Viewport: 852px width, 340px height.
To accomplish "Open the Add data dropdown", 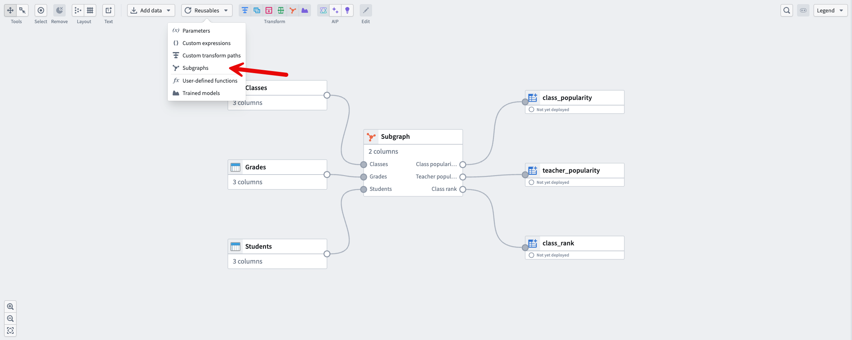I will (151, 10).
